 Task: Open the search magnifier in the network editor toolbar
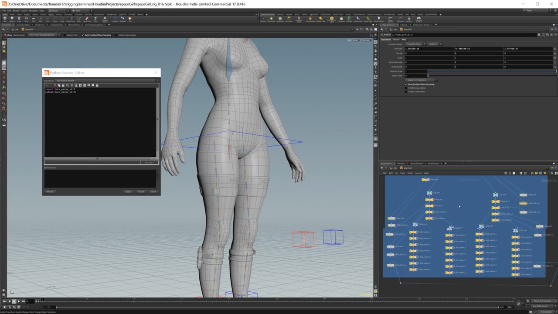coord(551,173)
